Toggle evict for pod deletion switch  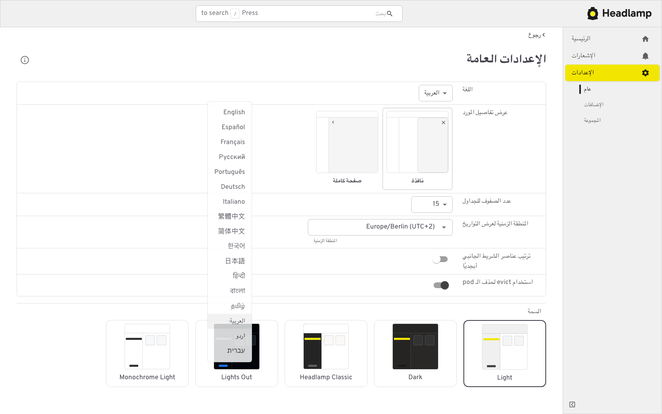[x=441, y=285]
